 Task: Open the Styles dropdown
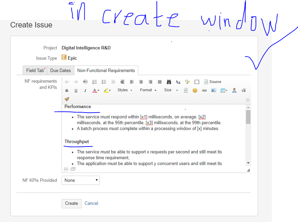(x=125, y=90)
